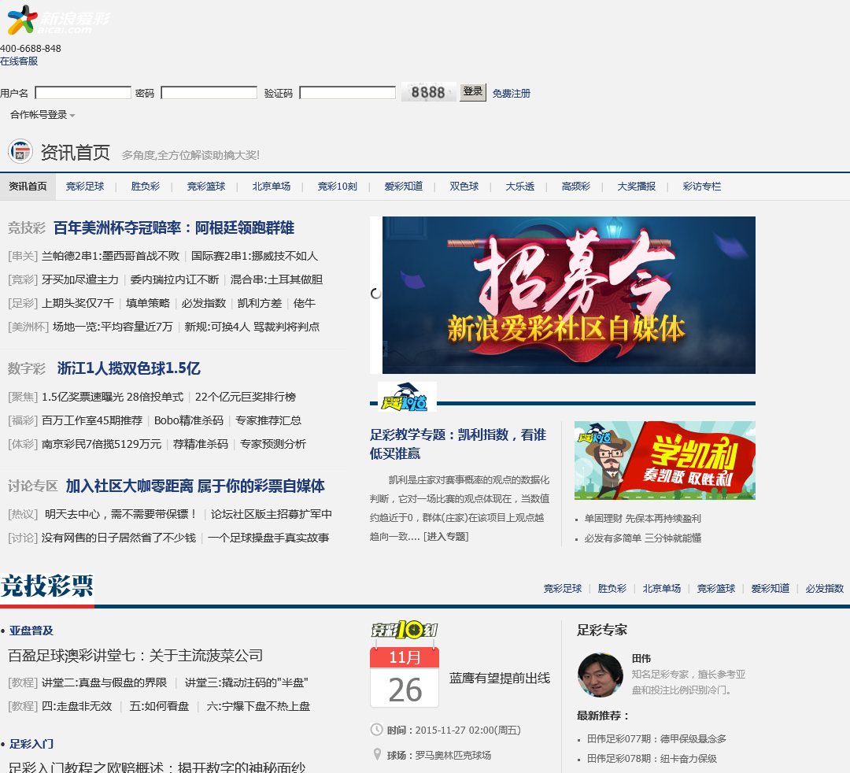
Task: Open the 双色球 nav tab
Action: coord(464,187)
